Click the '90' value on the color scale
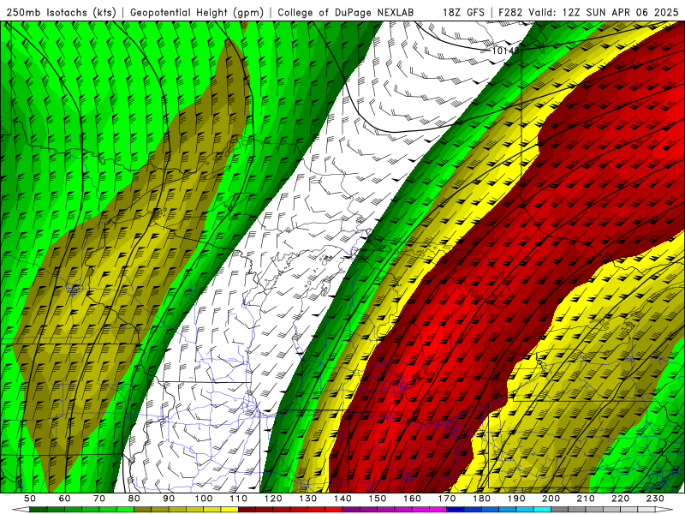 (169, 499)
